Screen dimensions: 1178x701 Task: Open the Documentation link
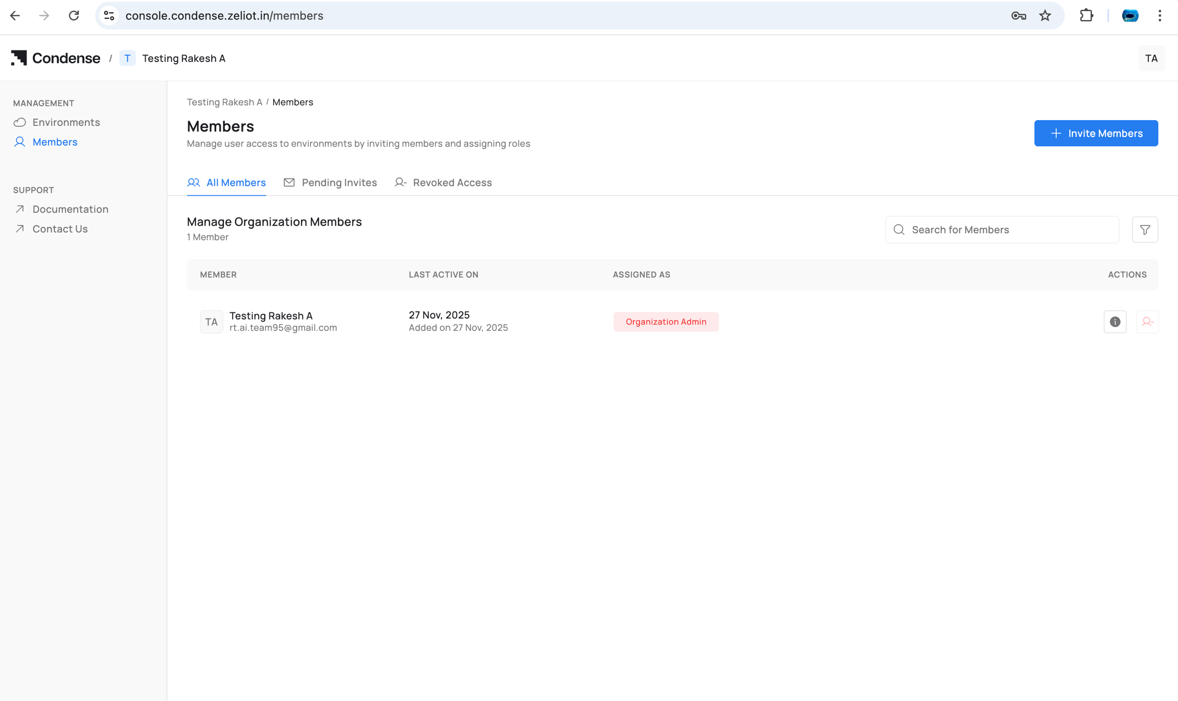point(70,209)
